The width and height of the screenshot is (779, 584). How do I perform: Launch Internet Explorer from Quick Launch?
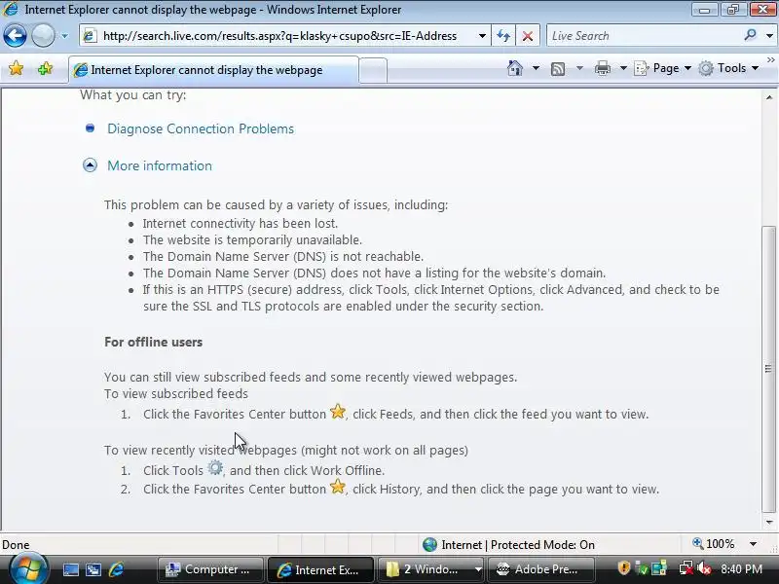pos(116,569)
